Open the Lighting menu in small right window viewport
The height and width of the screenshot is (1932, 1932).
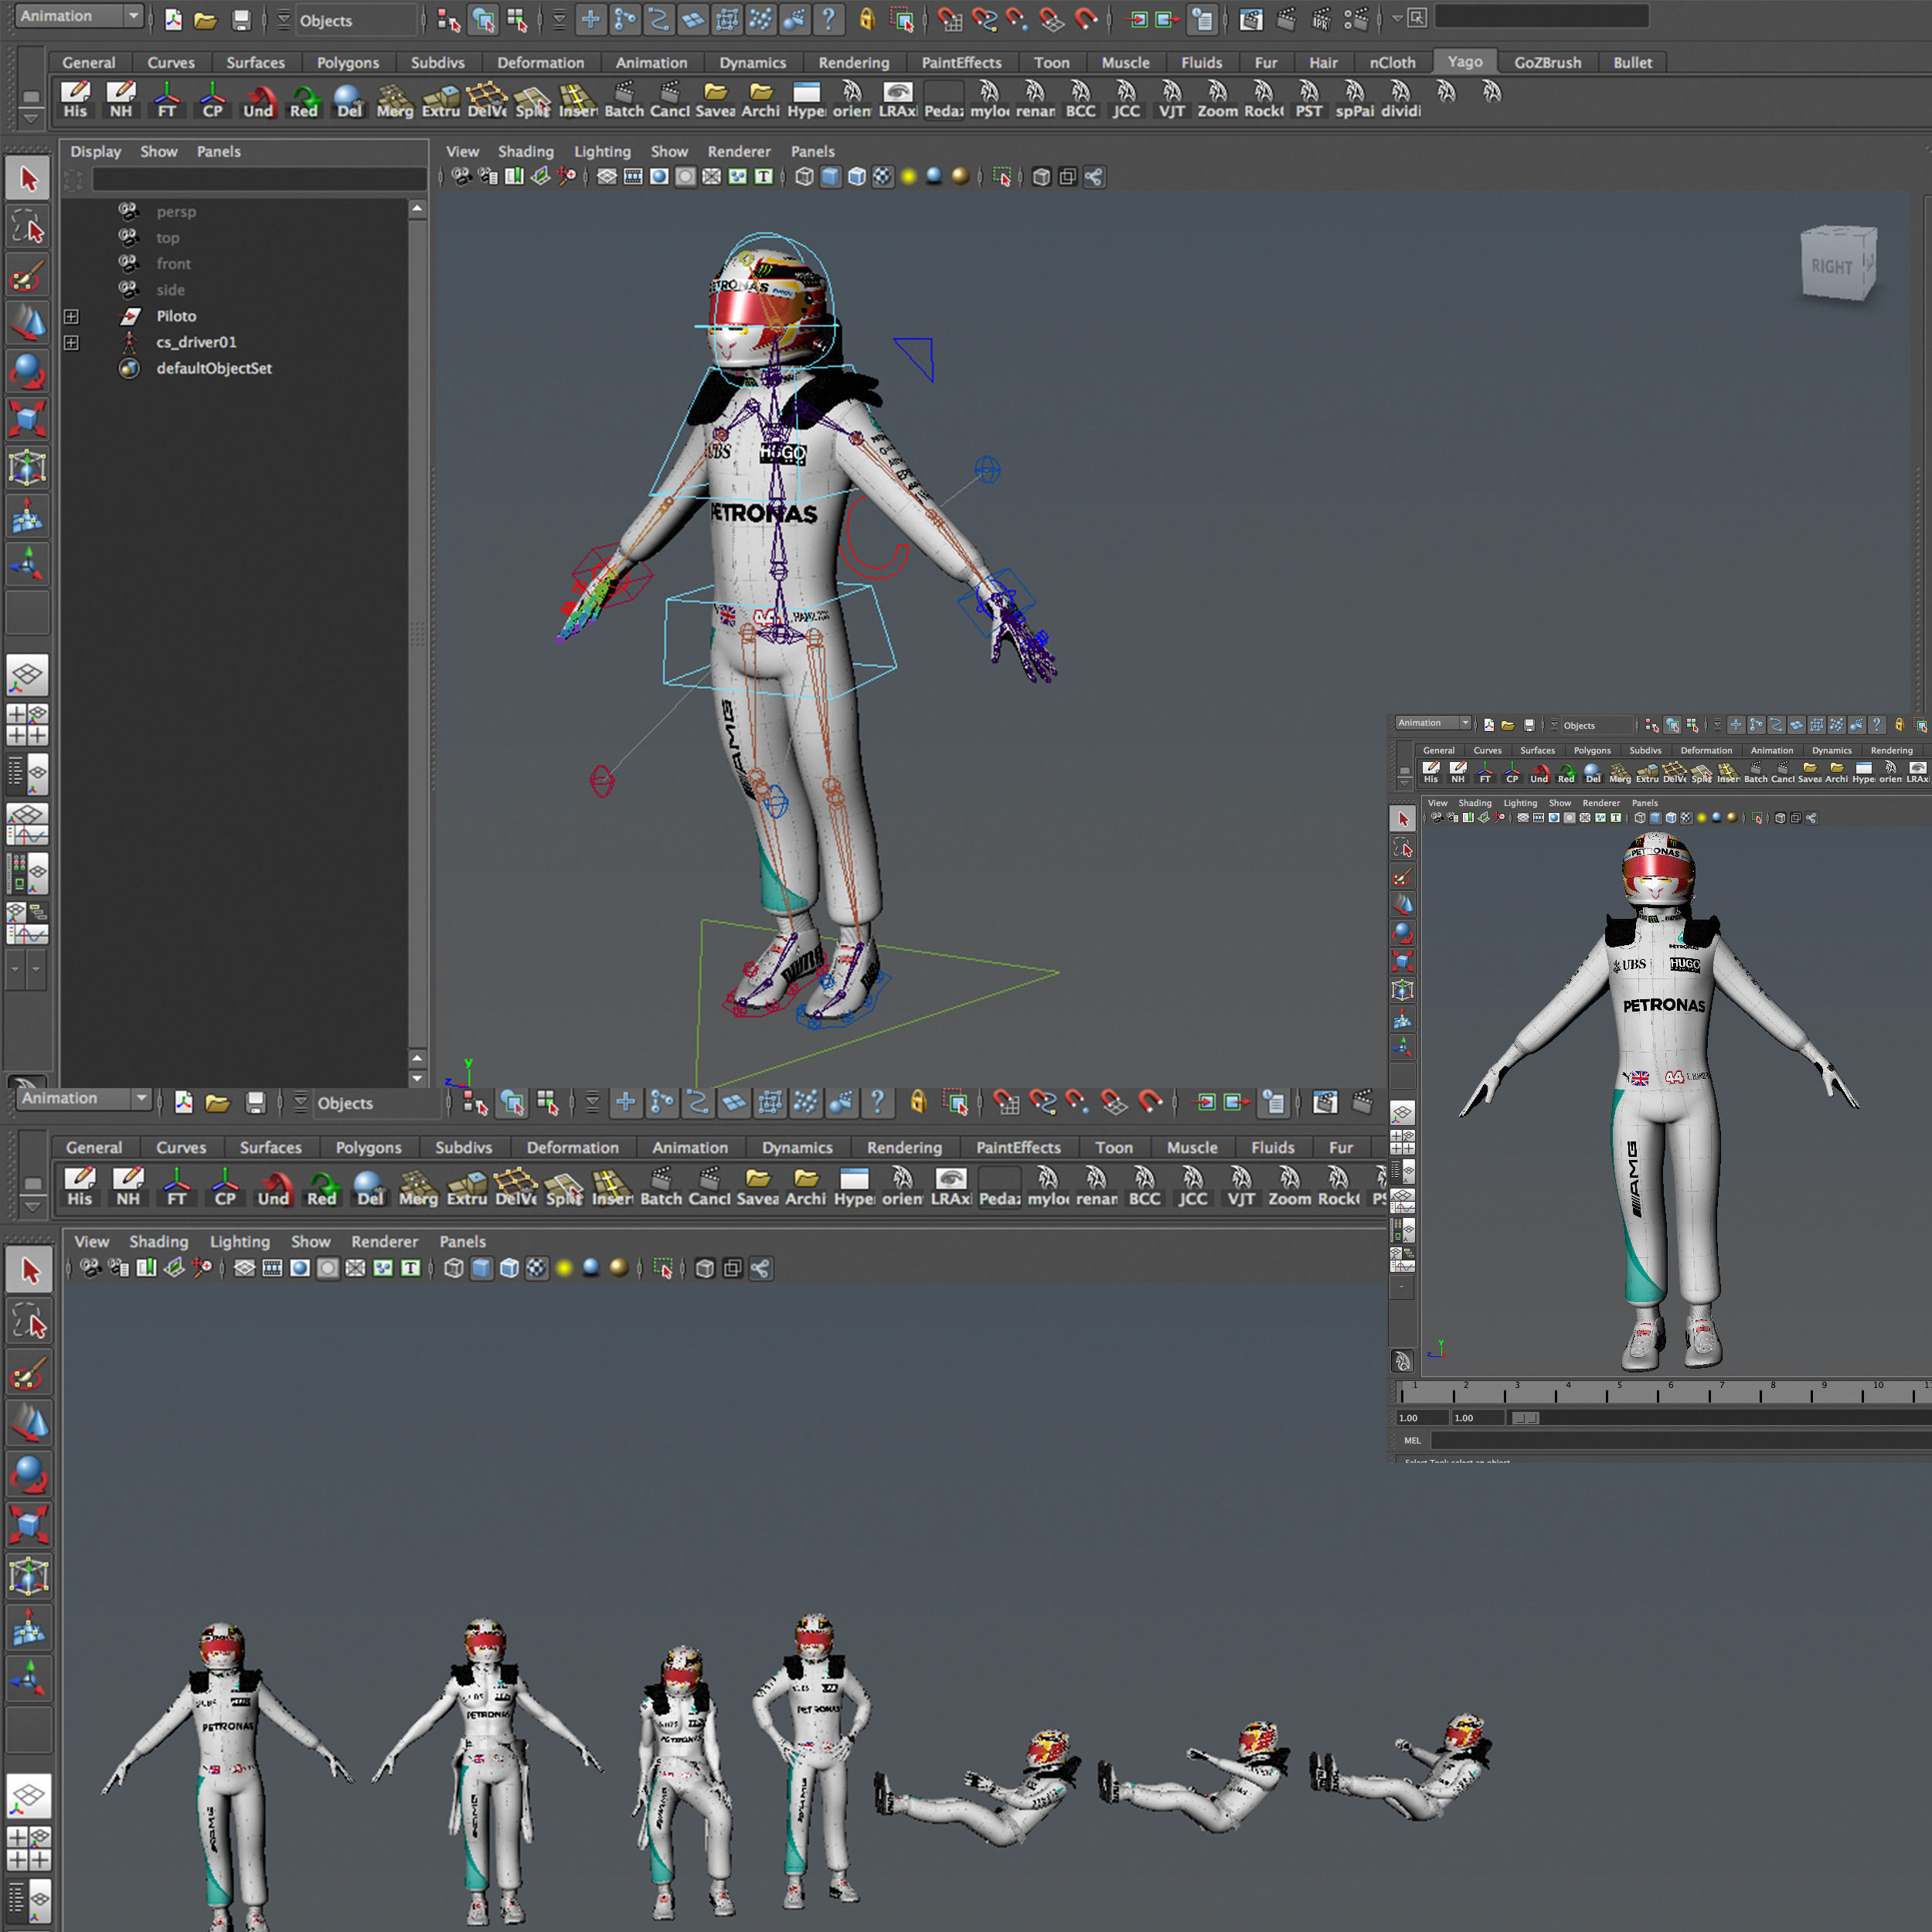click(x=1520, y=803)
